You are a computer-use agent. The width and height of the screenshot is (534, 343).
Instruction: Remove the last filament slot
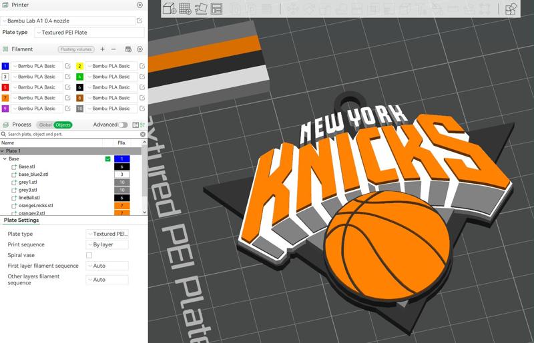[113, 49]
